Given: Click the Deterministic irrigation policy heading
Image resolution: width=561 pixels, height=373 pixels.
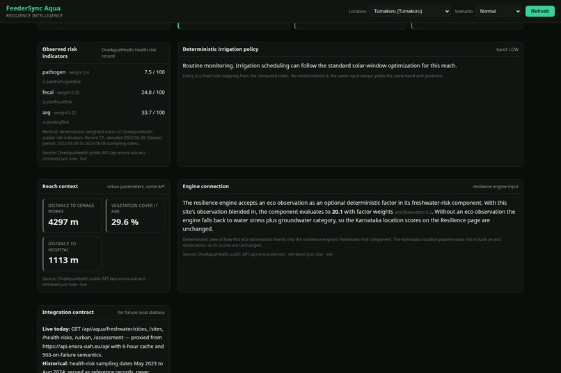Looking at the screenshot, I should (221, 49).
